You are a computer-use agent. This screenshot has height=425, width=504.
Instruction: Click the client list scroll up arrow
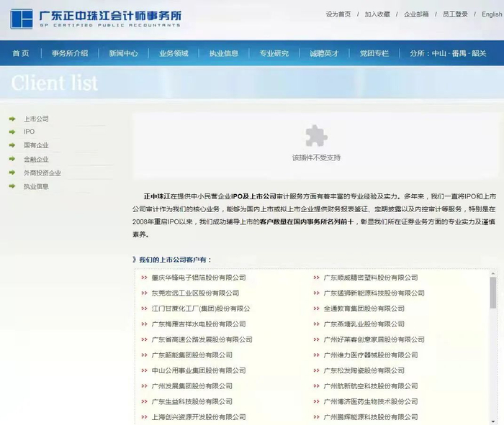click(492, 273)
